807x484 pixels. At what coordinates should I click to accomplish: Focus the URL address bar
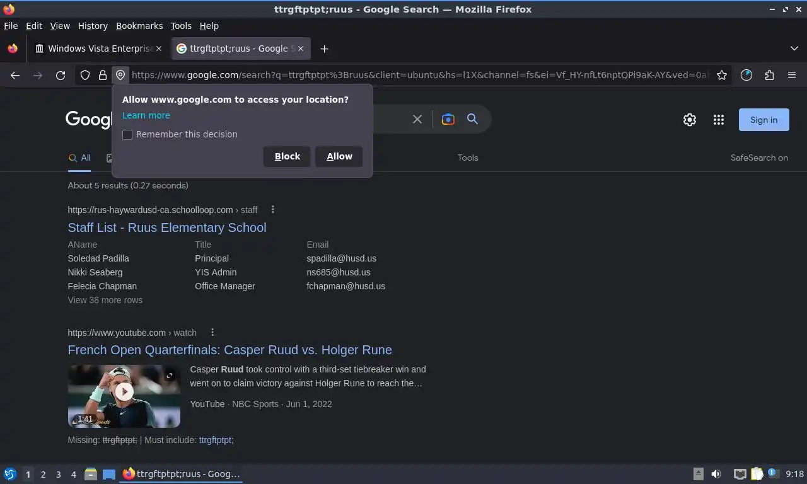click(x=419, y=75)
